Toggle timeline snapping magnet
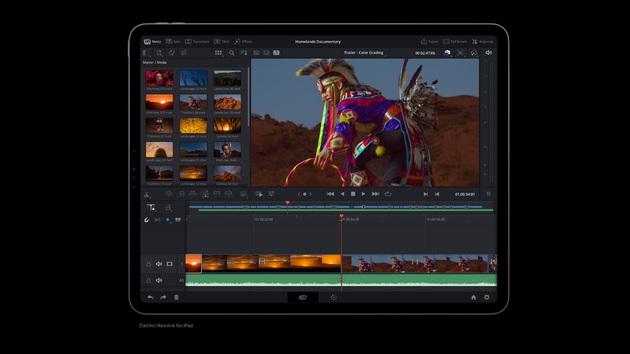This screenshot has width=630, height=354. (x=147, y=220)
